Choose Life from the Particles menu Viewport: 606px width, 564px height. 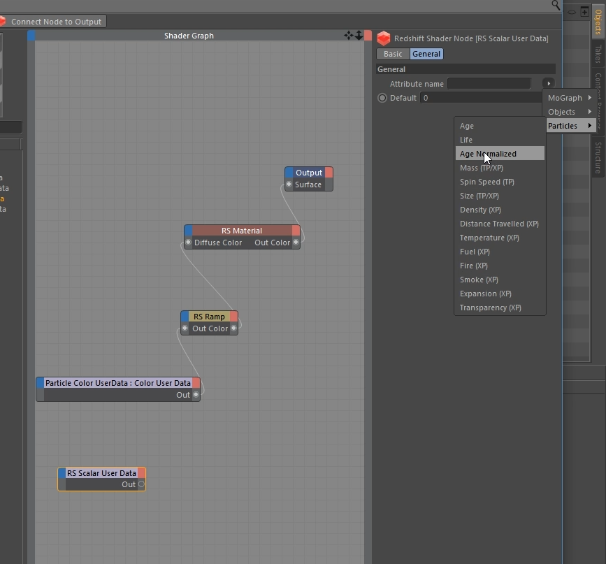coord(500,140)
